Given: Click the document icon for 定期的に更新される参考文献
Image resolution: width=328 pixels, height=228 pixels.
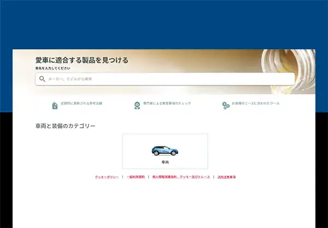Looking at the screenshot, I should (55, 105).
